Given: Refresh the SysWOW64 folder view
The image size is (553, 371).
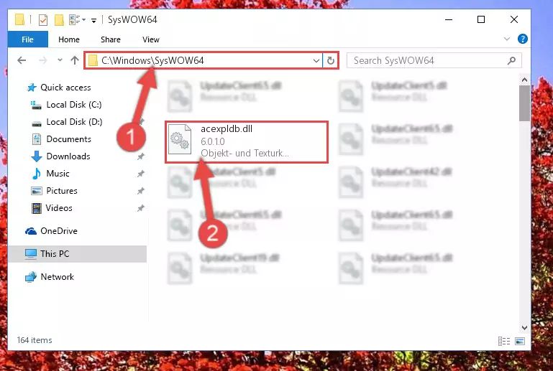Looking at the screenshot, I should [331, 60].
